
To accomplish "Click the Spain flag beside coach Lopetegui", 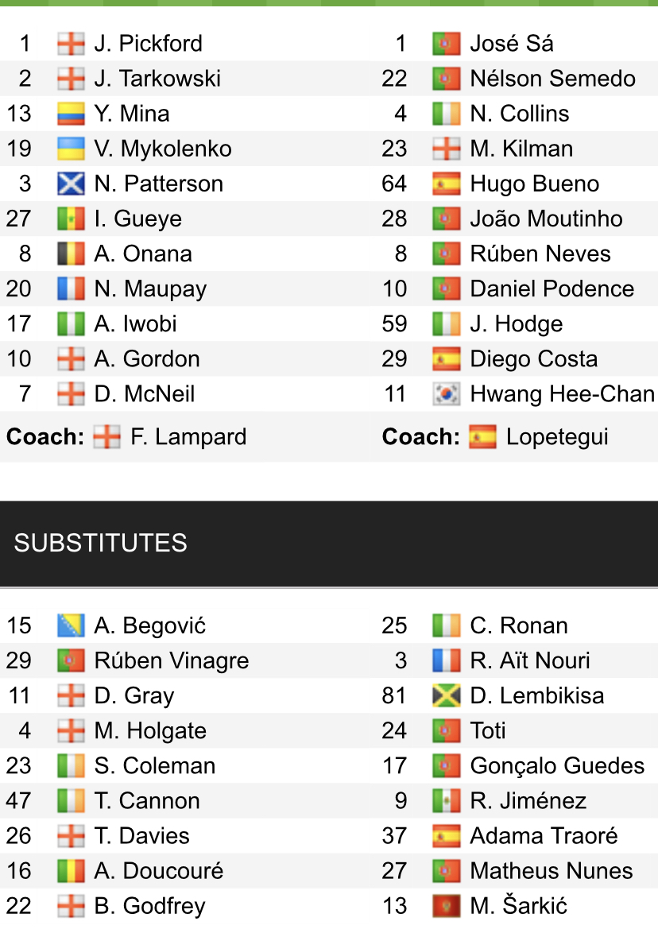I will tap(482, 437).
